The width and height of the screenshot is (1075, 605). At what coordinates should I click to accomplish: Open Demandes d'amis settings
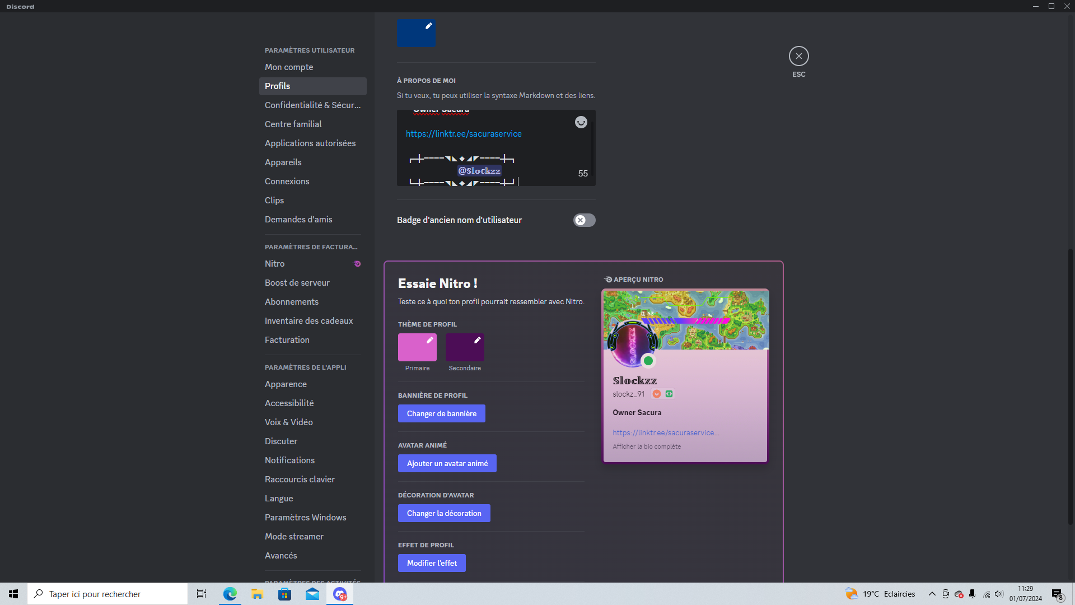point(312,220)
